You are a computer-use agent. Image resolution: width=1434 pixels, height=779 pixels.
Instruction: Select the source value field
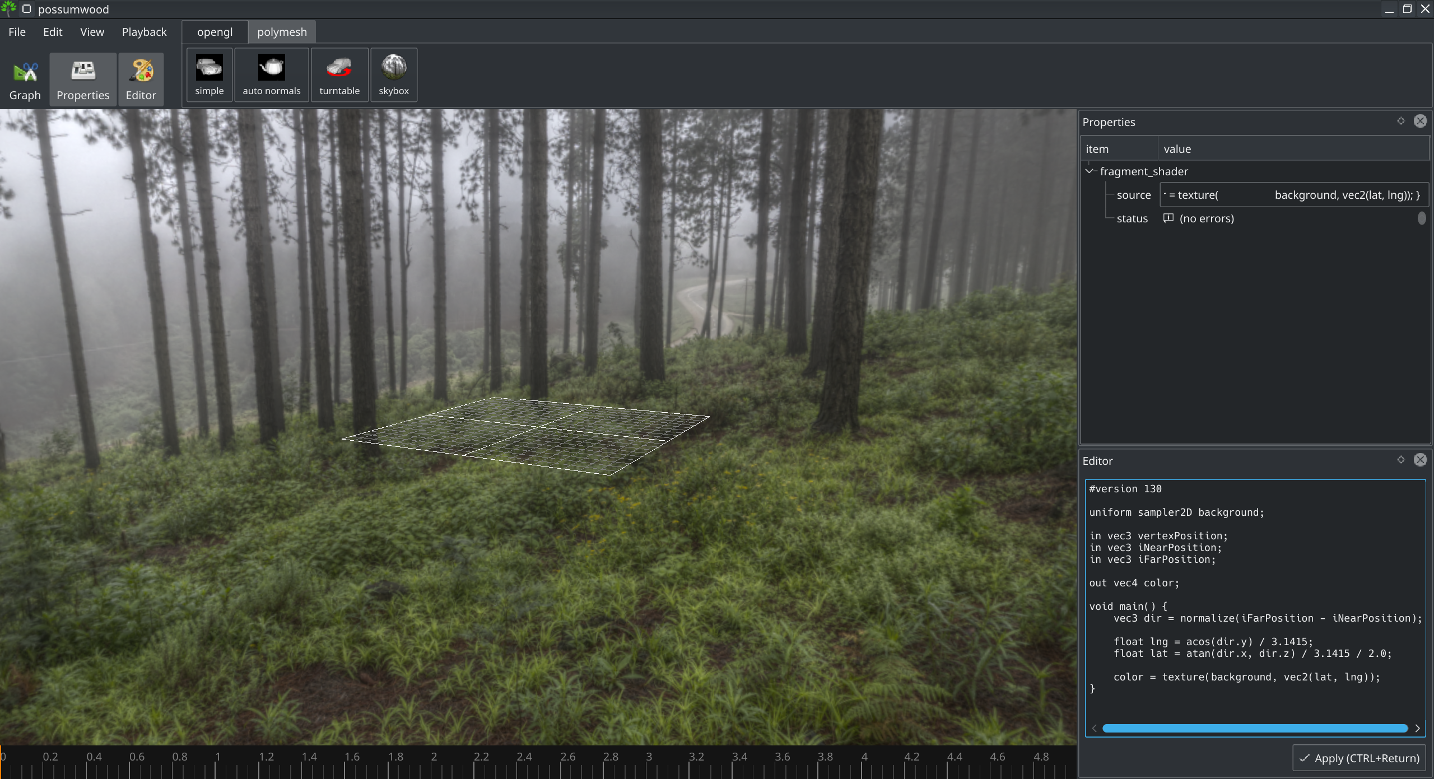(1293, 195)
